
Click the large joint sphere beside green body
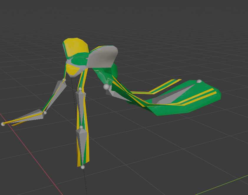tap(106, 87)
